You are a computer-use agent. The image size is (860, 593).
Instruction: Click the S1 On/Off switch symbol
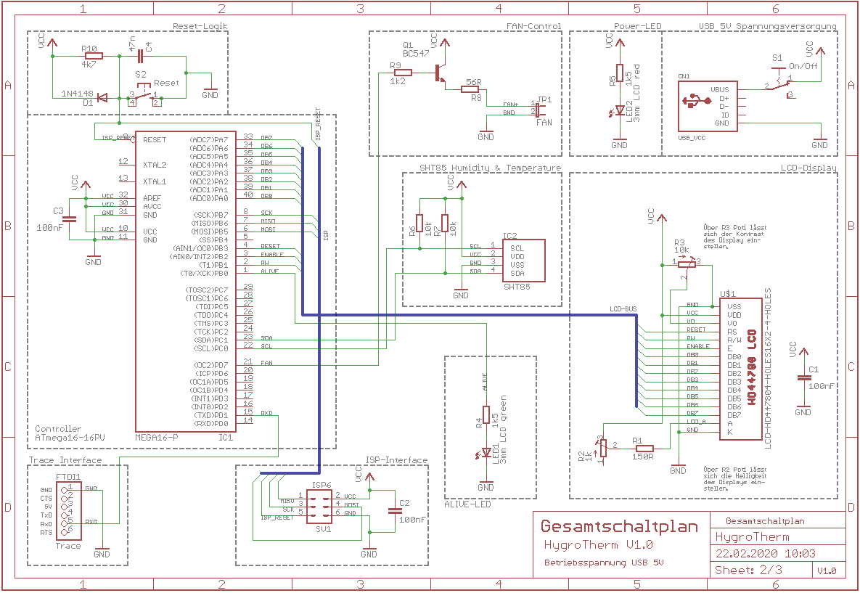click(780, 83)
